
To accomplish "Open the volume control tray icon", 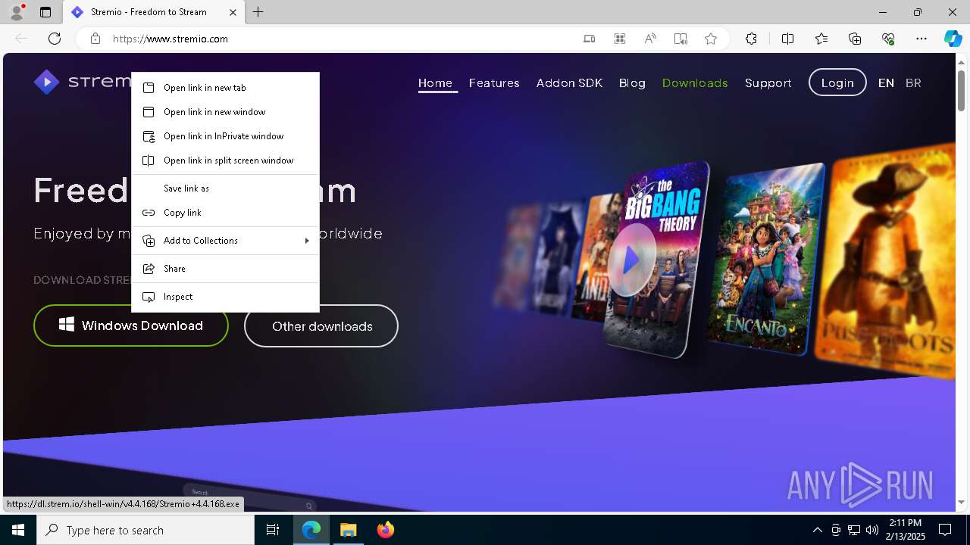I will pos(871,530).
